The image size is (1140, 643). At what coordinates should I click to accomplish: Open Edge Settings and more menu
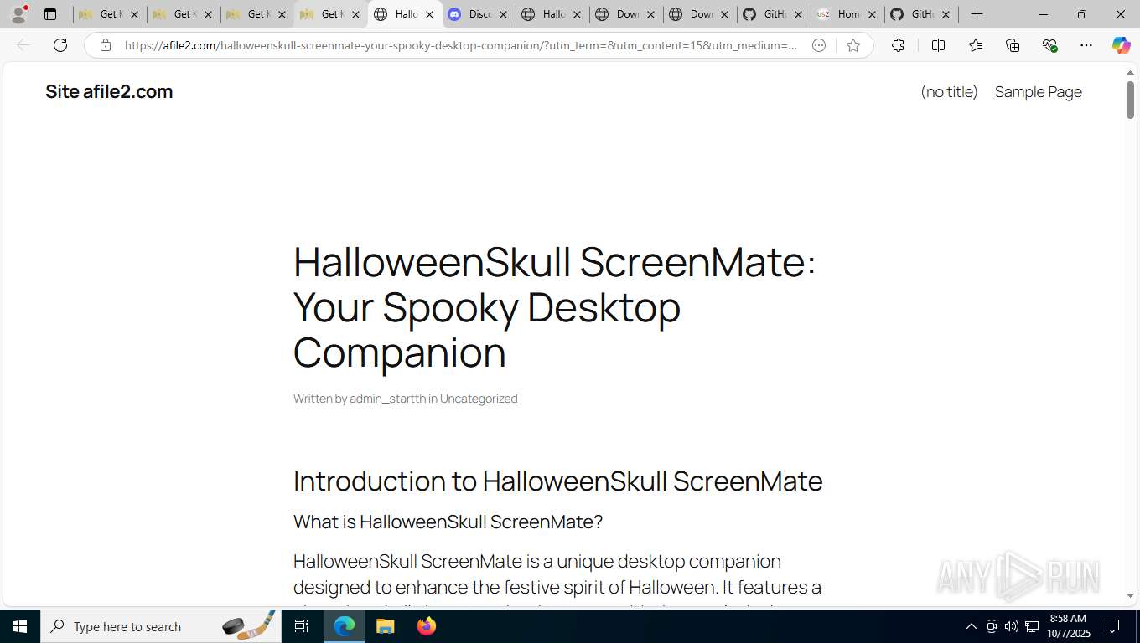point(1086,45)
